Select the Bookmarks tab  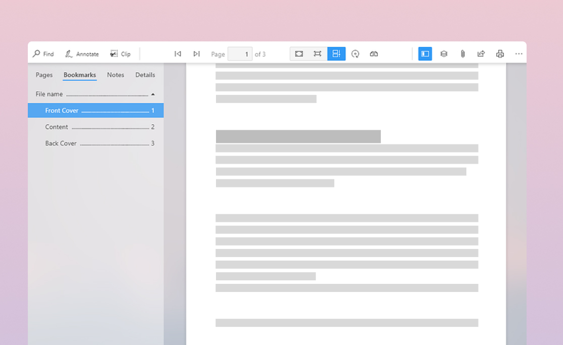[x=80, y=75]
